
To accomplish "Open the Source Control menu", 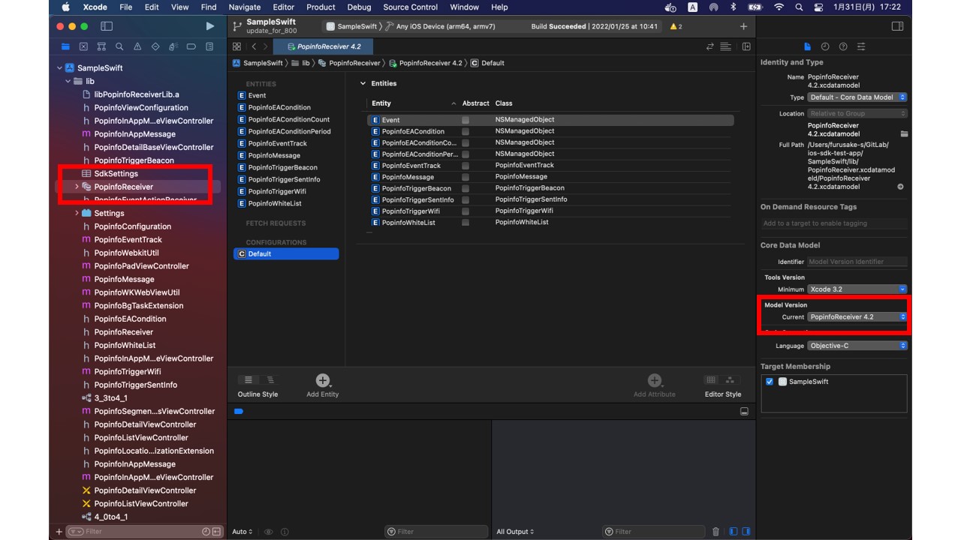I will pos(410,7).
